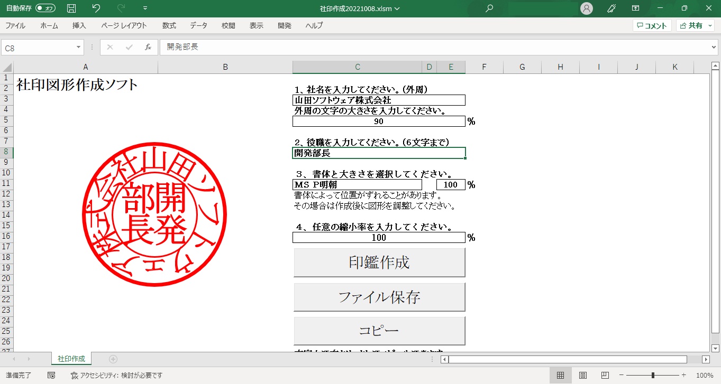Click the formula bar enter checkmark icon
721x384 pixels.
pos(129,48)
